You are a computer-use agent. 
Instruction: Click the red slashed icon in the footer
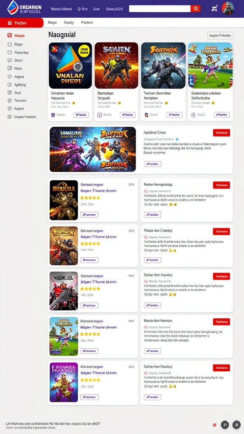(x=214, y=425)
